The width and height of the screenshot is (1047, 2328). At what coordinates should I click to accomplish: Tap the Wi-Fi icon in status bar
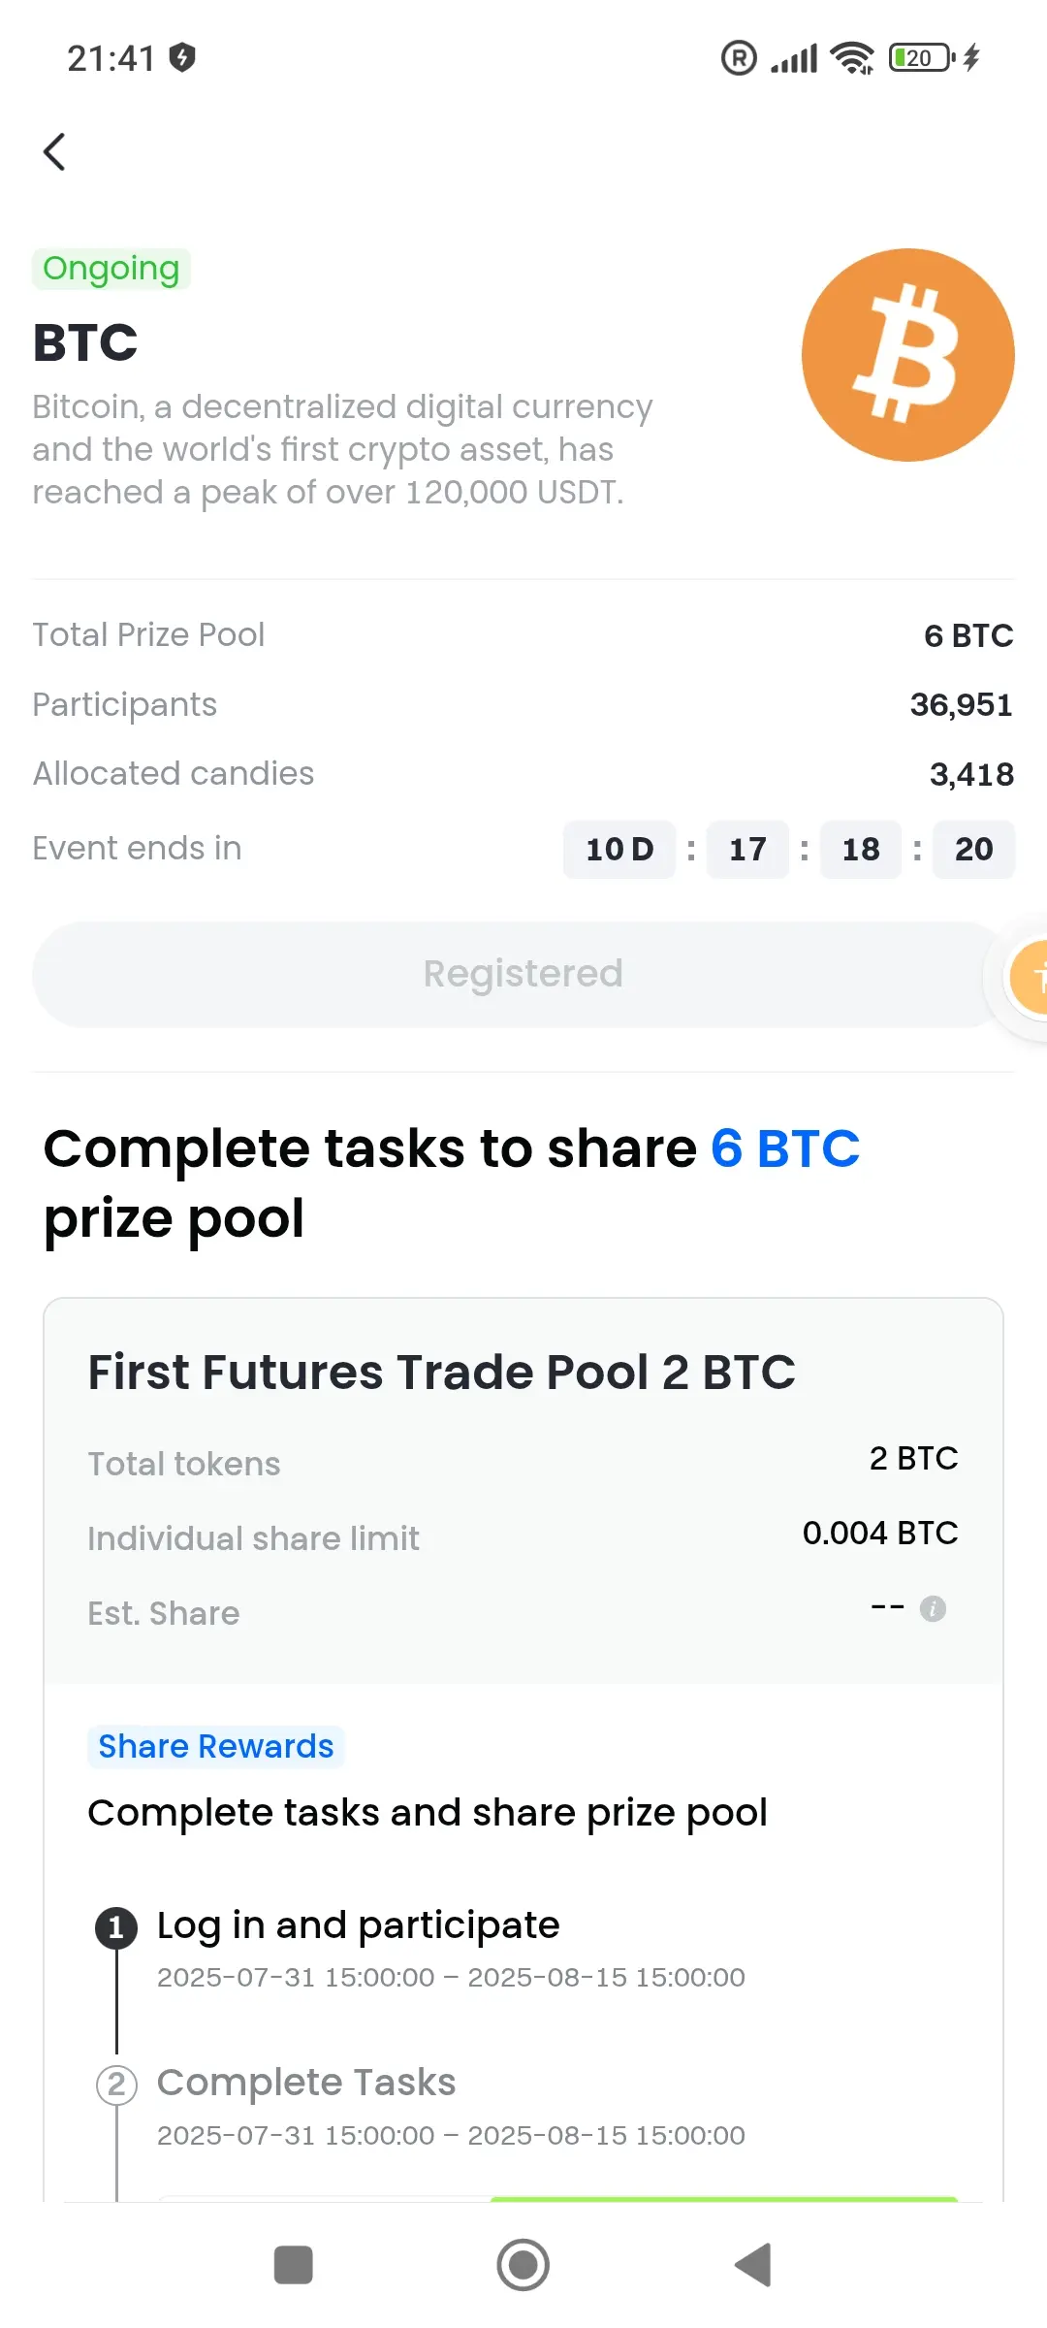pyautogui.click(x=853, y=58)
